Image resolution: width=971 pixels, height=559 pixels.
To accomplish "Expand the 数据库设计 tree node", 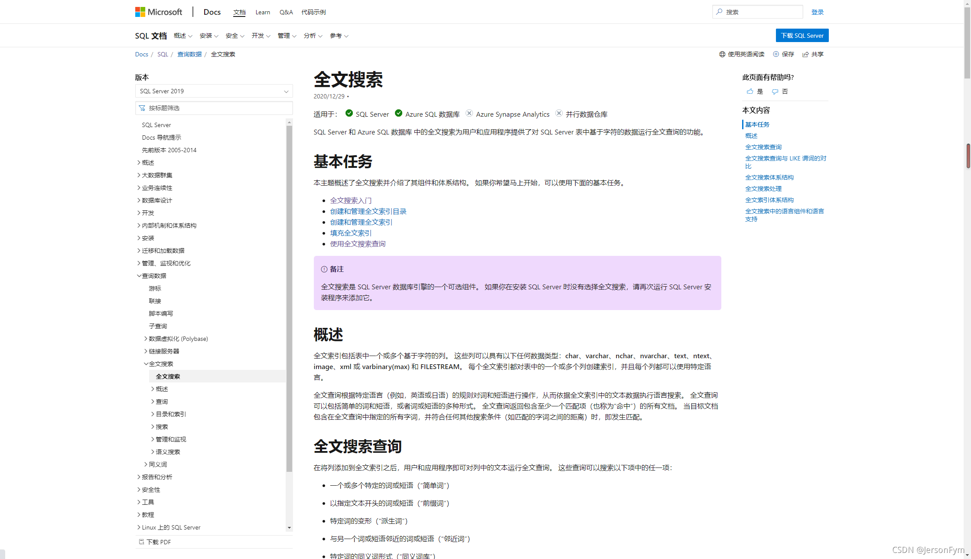I will (139, 200).
